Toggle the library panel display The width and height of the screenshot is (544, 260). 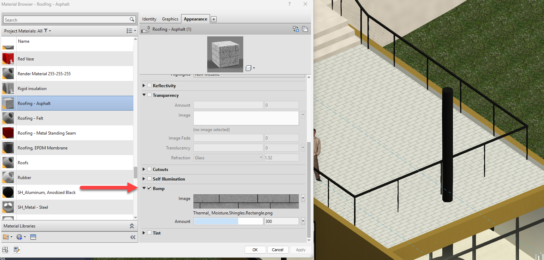(33, 237)
